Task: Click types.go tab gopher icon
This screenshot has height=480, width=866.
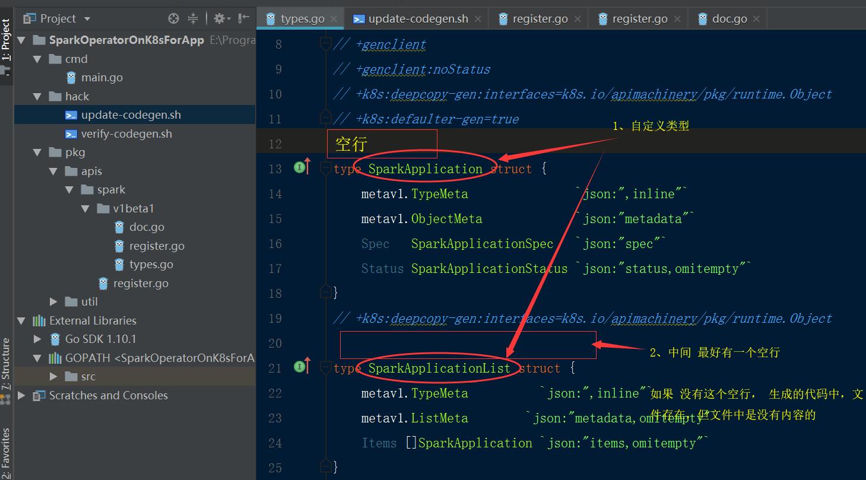Action: click(271, 19)
